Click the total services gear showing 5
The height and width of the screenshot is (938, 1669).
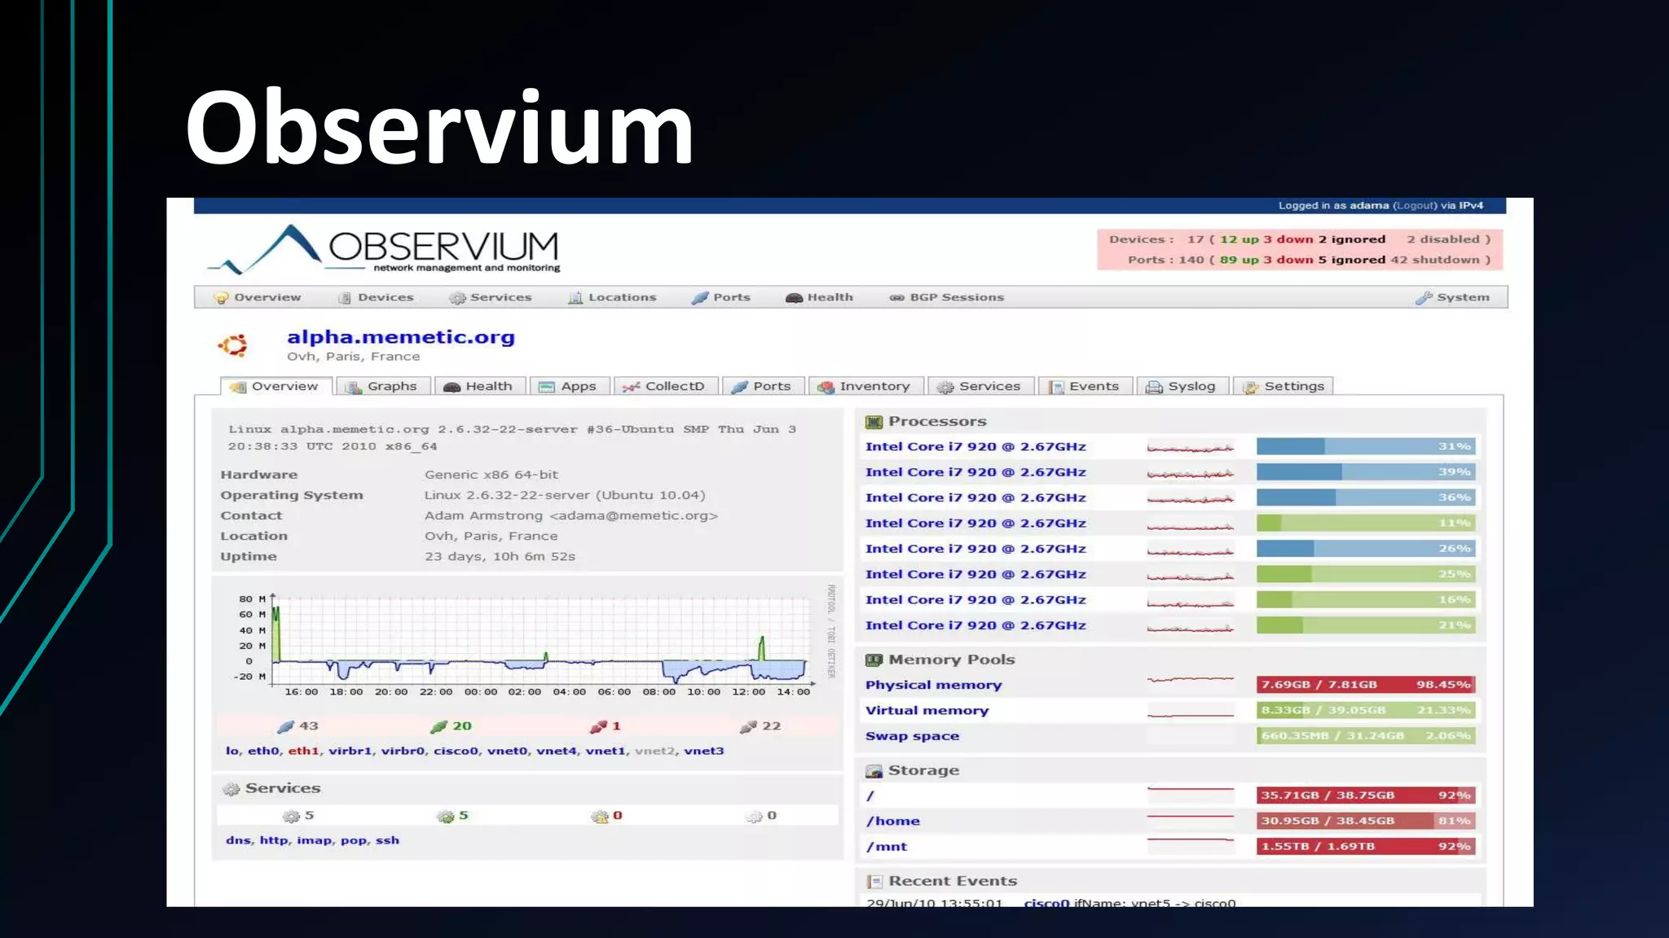point(291,816)
